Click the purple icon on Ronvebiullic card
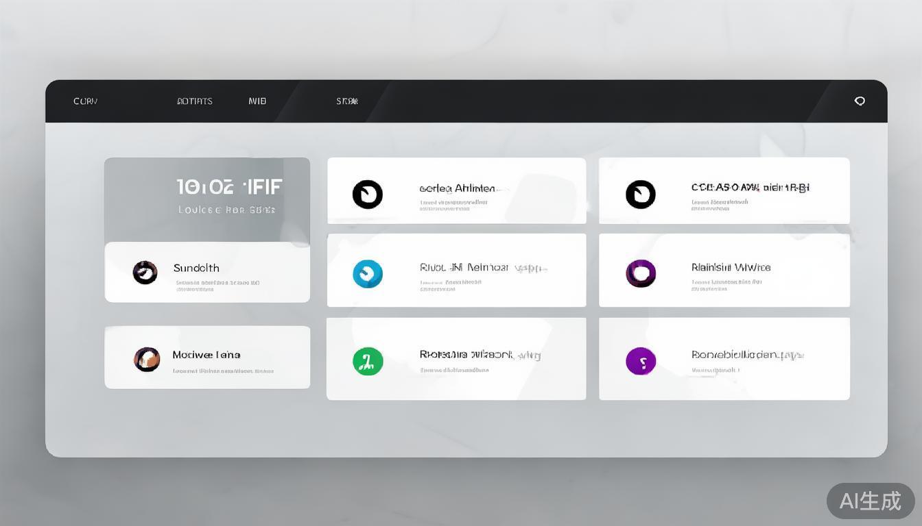Viewport: 922px width, 526px height. click(x=641, y=361)
